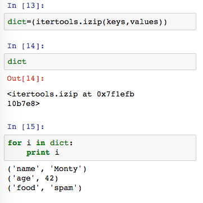Click the for loop code cell
This screenshot has width=203, height=203.
(x=100, y=147)
